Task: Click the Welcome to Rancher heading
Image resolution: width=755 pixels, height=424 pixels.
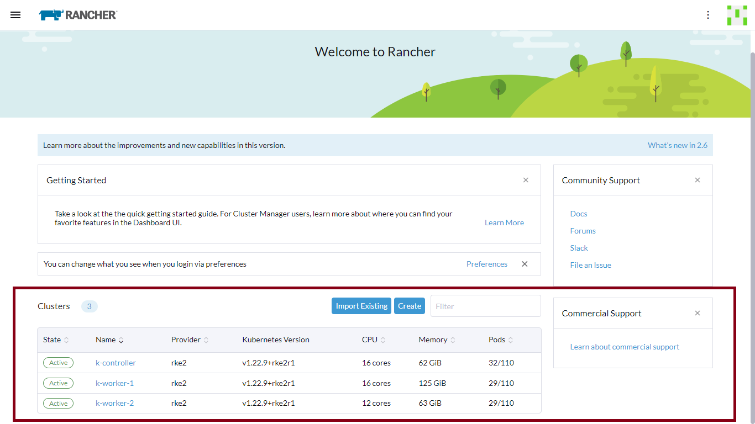Action: click(375, 52)
